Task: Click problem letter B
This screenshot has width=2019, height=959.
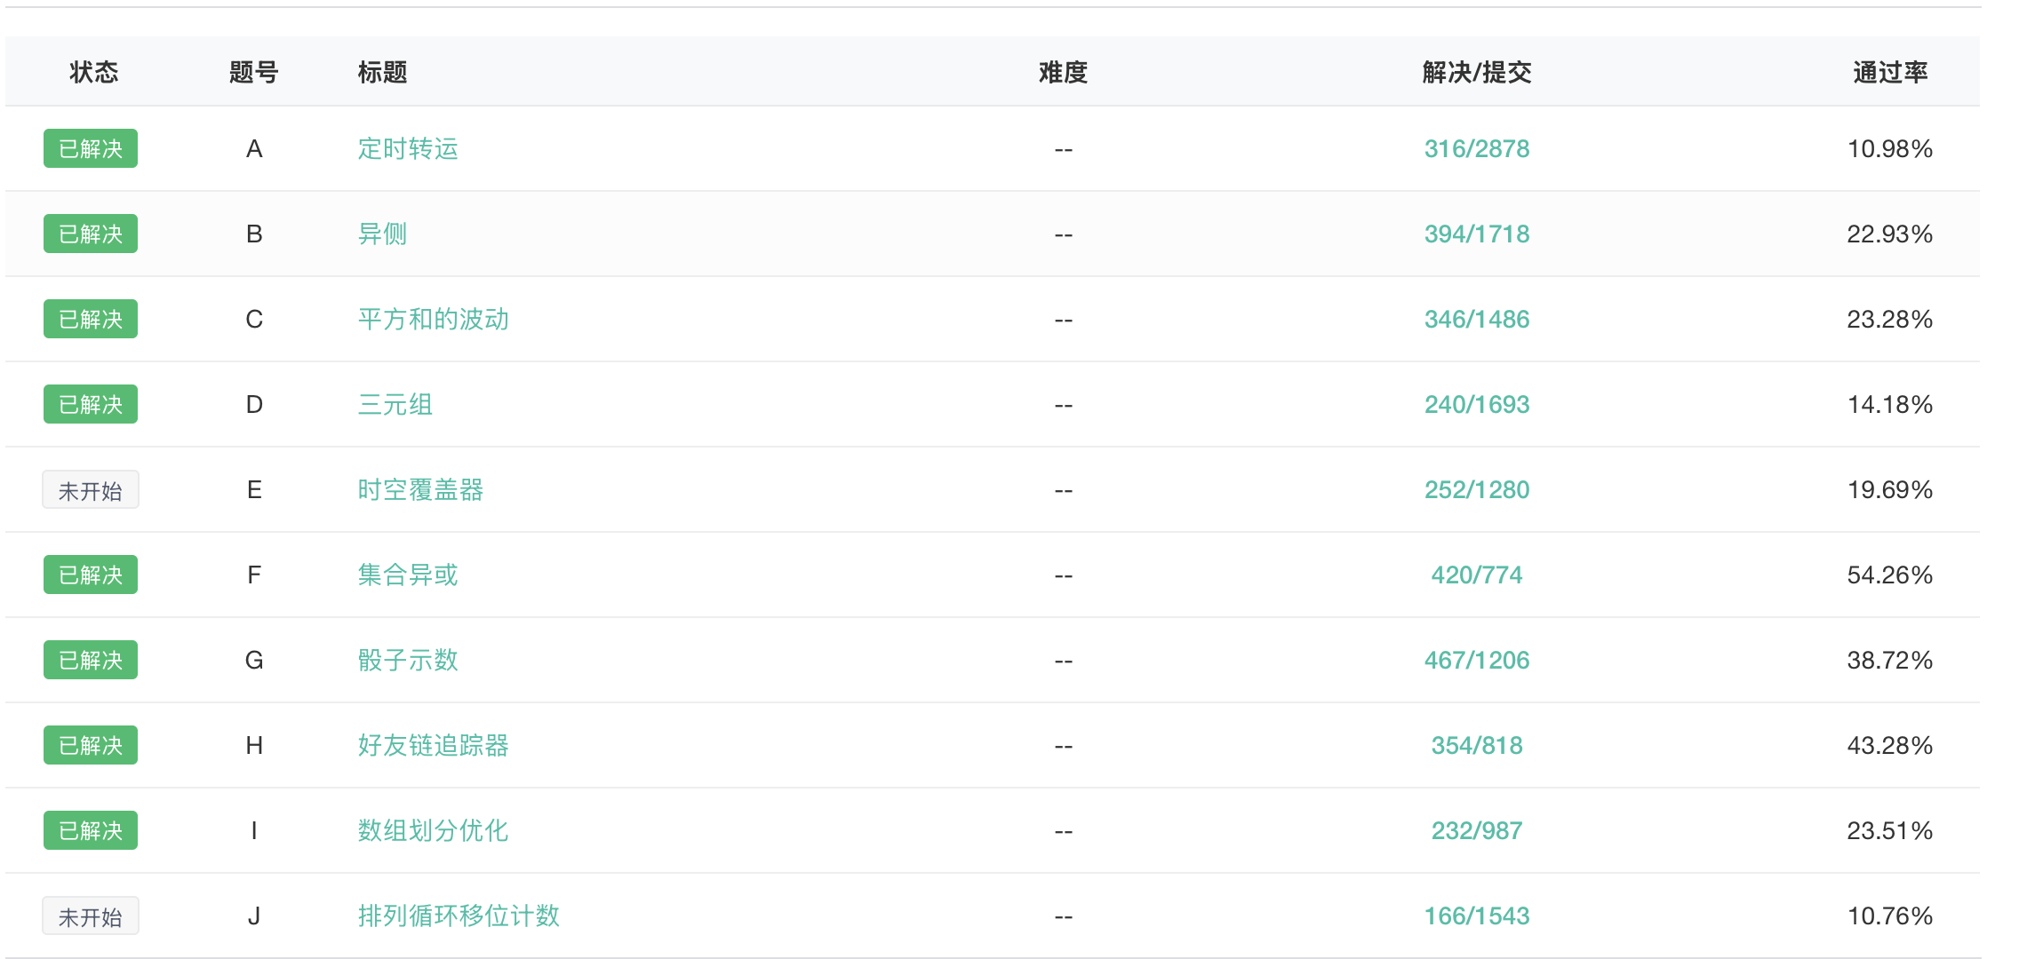Action: tap(254, 234)
